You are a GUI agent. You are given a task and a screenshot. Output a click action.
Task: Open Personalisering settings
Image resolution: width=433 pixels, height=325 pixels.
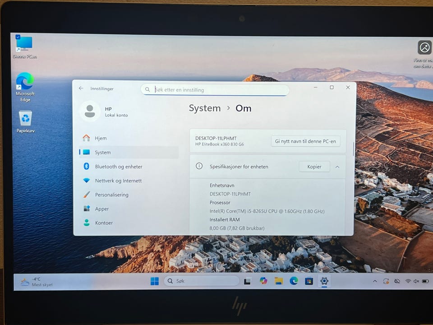[x=129, y=195]
